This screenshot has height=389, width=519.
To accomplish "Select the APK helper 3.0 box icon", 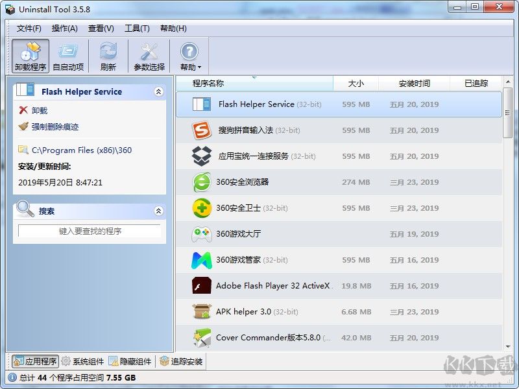I will pyautogui.click(x=200, y=311).
